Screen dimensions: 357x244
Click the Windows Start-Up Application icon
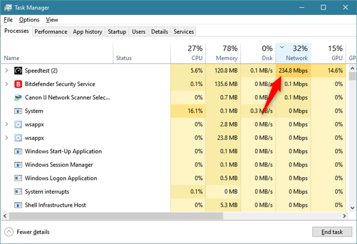[18, 151]
